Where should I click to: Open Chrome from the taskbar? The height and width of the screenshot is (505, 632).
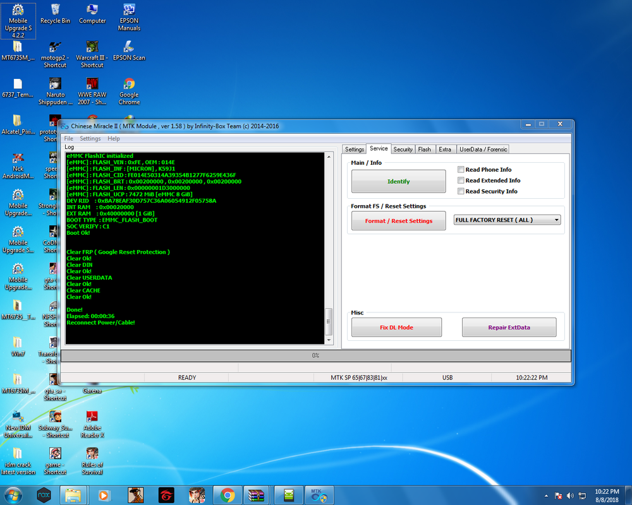(228, 496)
